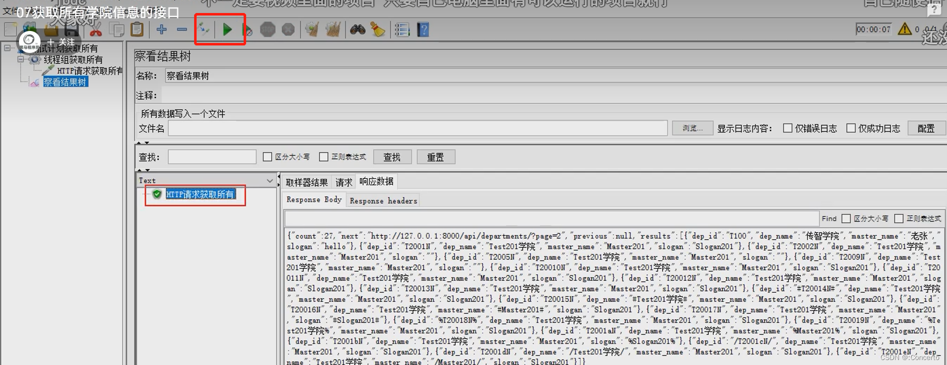Enable 区分大小写 next to 查找 field
This screenshot has width=947, height=365.
(268, 157)
